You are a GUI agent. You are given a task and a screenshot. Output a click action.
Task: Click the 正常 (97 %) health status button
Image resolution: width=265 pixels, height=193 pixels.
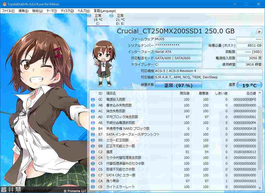[x=179, y=85]
